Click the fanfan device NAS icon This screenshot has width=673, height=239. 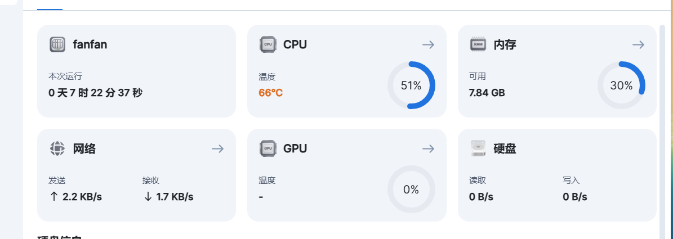click(57, 44)
